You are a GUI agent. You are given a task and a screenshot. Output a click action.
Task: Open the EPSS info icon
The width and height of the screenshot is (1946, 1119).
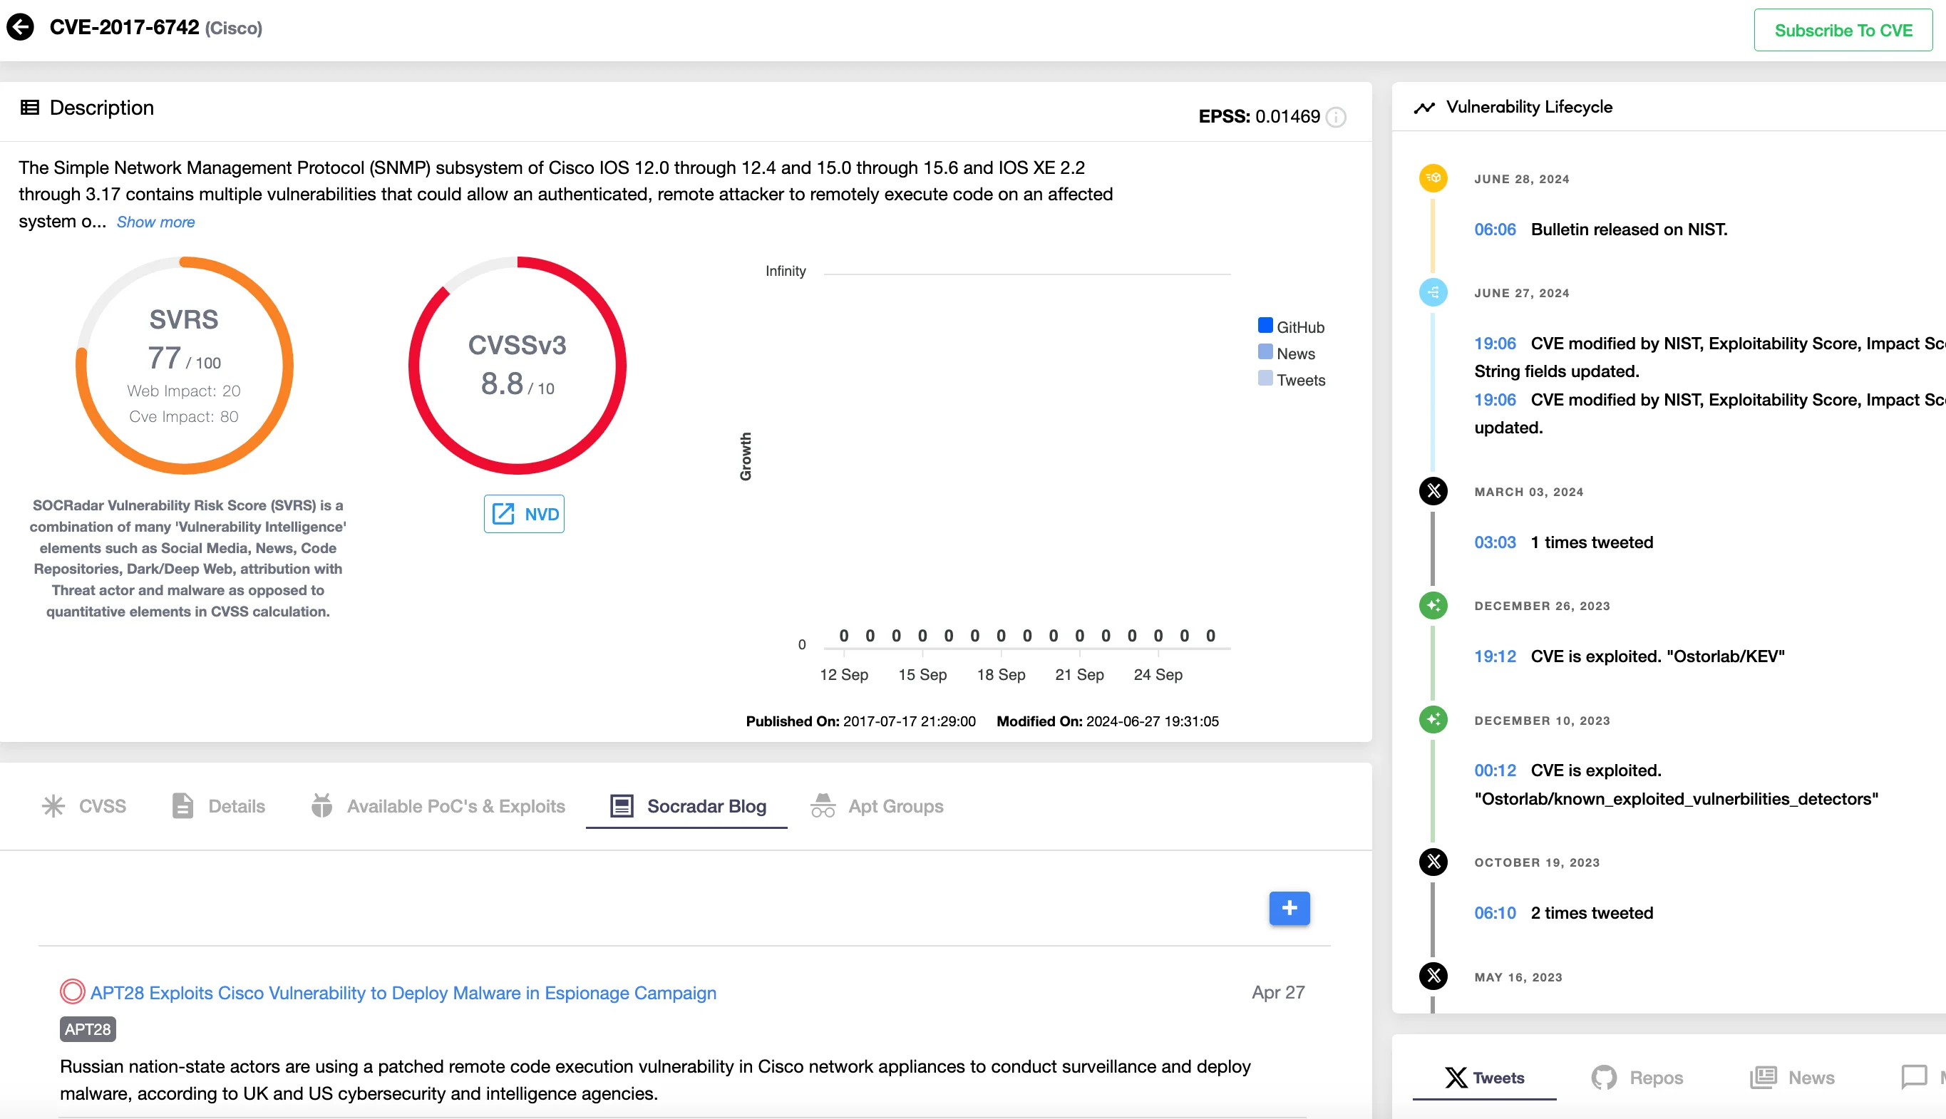1336,117
